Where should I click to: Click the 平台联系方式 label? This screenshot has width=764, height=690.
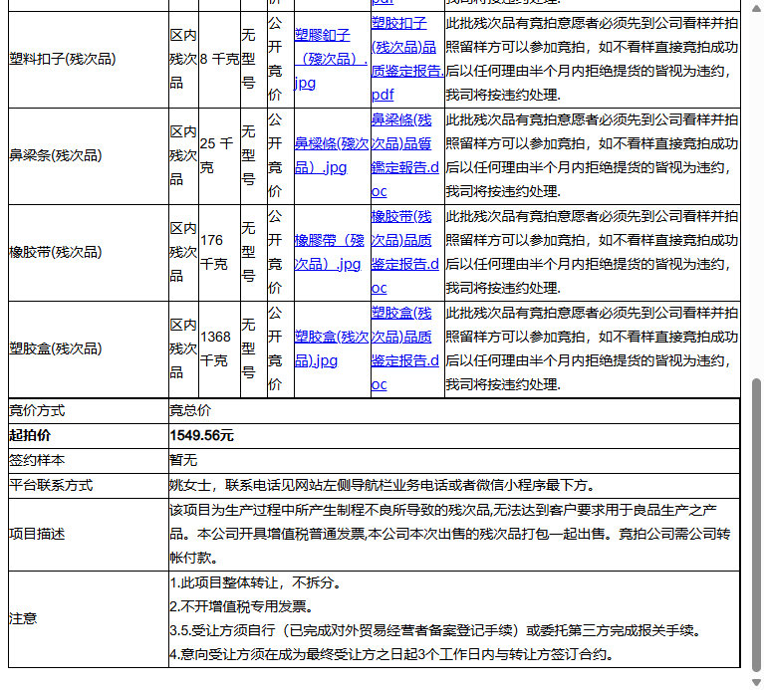(51, 485)
